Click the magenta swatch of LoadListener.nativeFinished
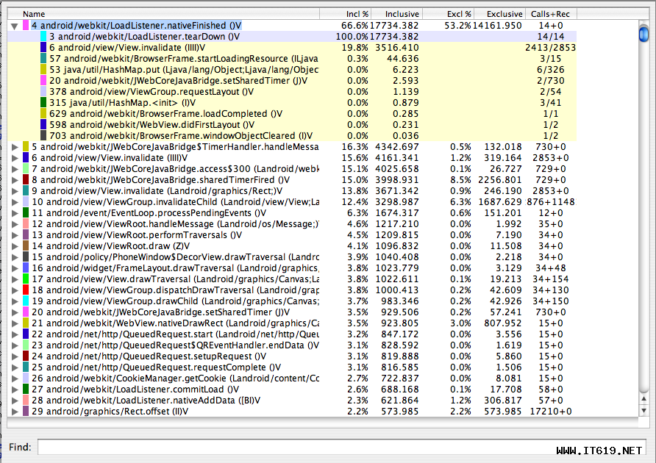Viewport: 656px width, 463px height. [x=26, y=26]
